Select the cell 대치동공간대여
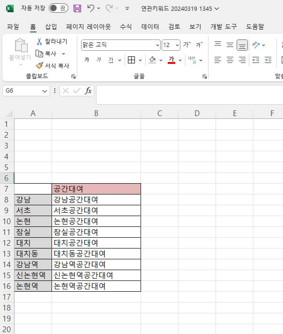The width and height of the screenshot is (283, 334). tap(96, 254)
